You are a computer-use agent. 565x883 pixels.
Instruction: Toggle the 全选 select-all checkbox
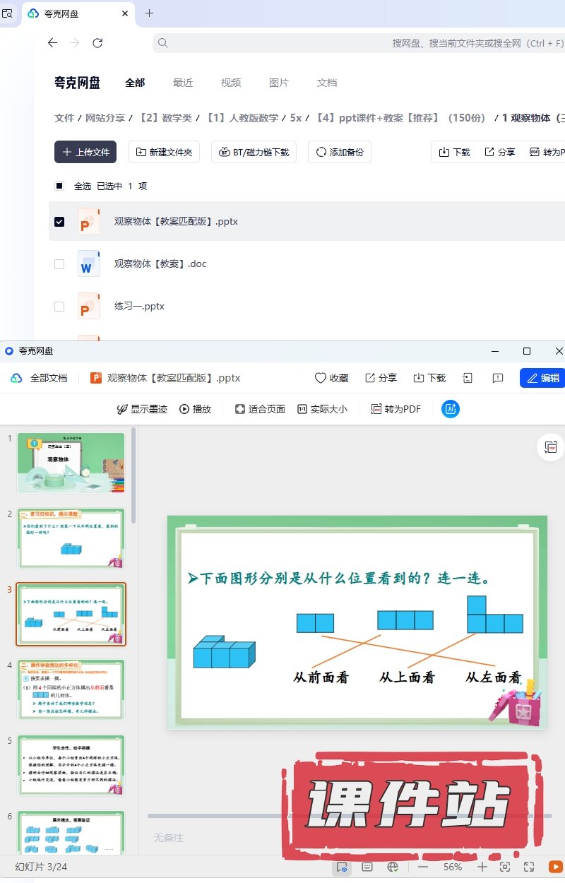(59, 186)
